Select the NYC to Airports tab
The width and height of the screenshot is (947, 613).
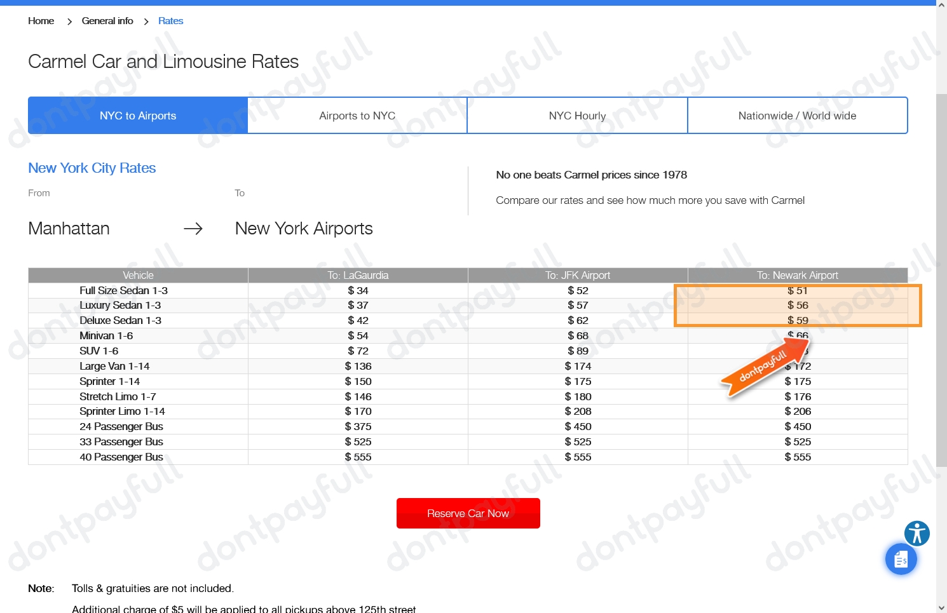click(x=138, y=116)
